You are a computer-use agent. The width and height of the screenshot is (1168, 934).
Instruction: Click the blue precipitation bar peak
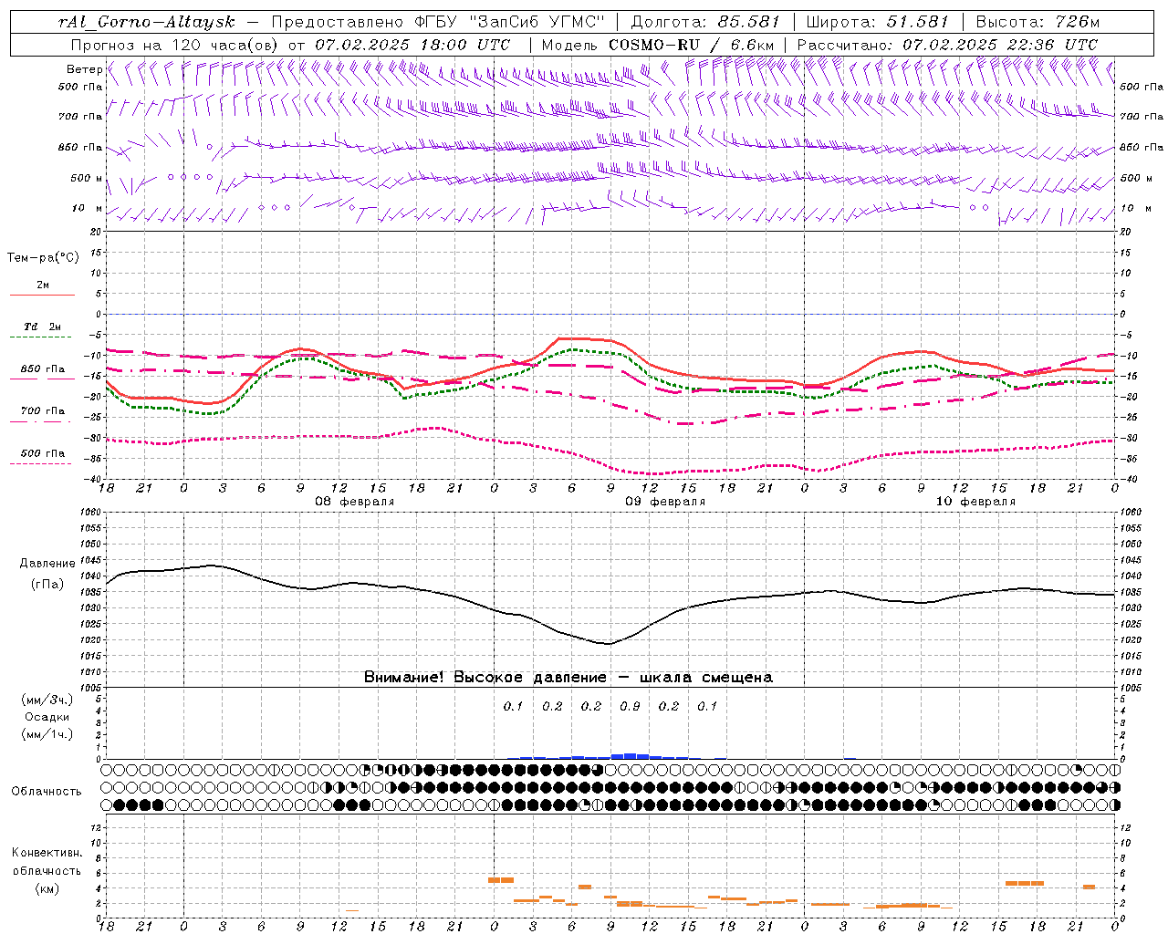coord(630,755)
